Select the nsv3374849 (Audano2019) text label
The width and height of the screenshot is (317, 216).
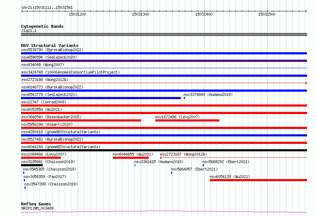(x=208, y=94)
